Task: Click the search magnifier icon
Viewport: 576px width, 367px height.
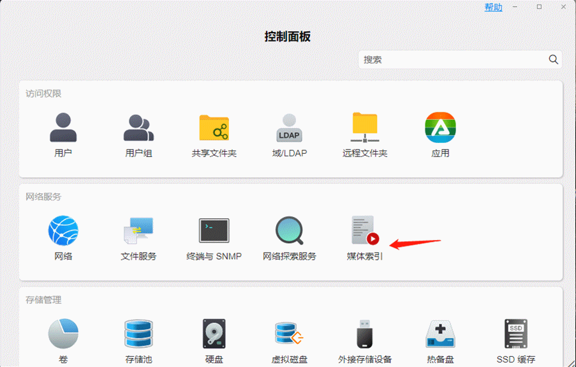Action: 553,59
